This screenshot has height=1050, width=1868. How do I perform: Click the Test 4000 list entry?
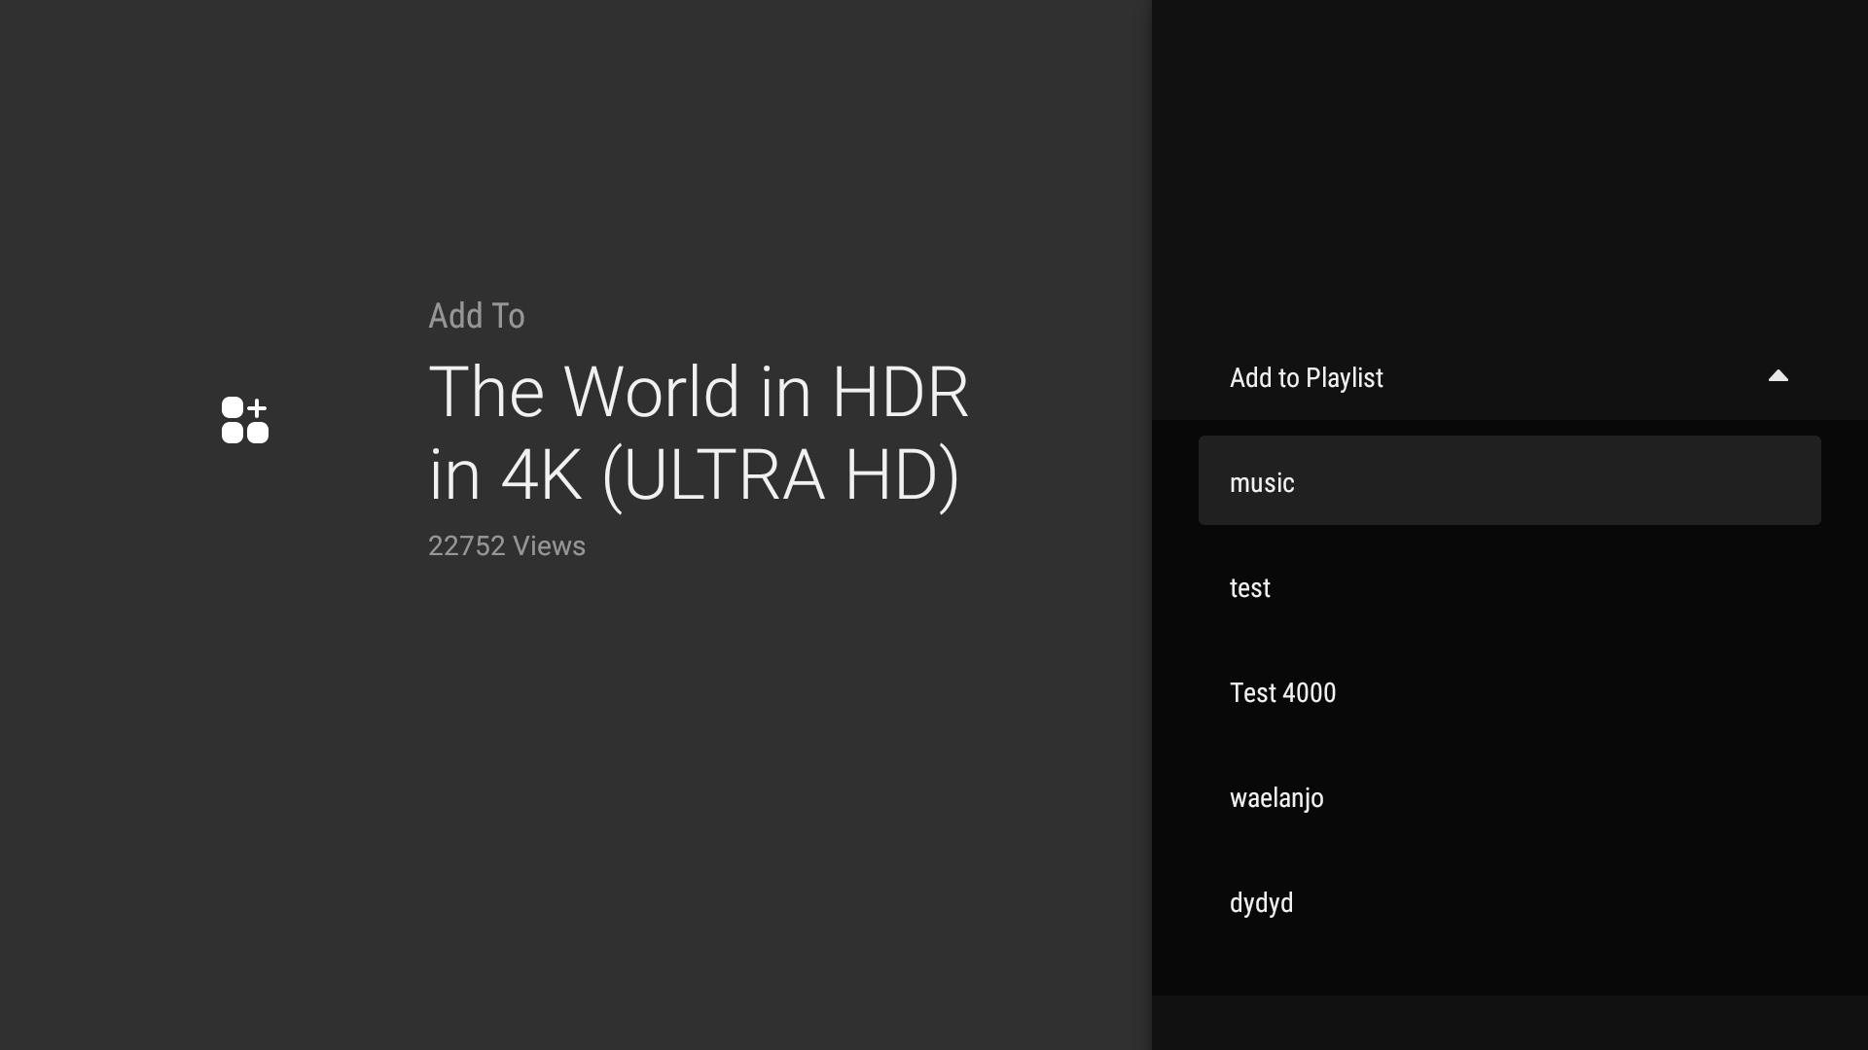[1508, 692]
